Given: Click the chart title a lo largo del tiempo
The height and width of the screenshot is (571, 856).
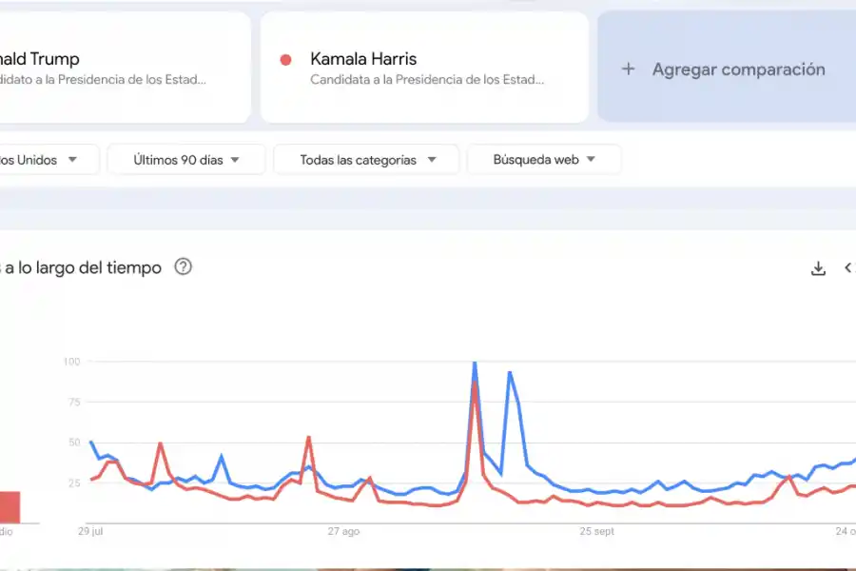Looking at the screenshot, I should coord(81,267).
